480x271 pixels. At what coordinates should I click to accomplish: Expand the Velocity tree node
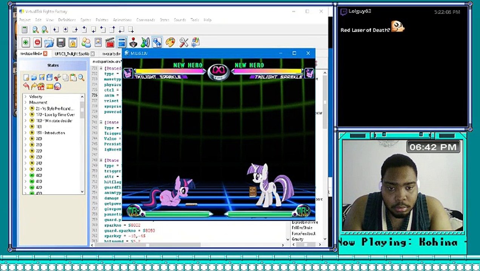coord(26,97)
